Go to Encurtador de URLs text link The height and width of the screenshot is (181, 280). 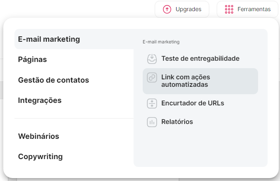pyautogui.click(x=193, y=103)
